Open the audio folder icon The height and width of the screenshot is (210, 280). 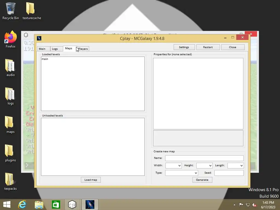point(11,68)
